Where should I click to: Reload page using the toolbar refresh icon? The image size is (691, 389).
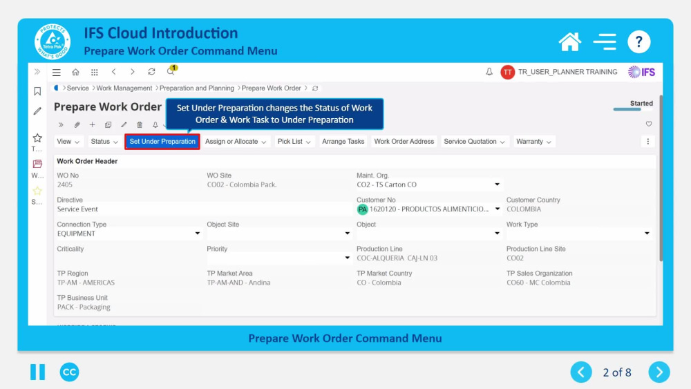pos(151,72)
